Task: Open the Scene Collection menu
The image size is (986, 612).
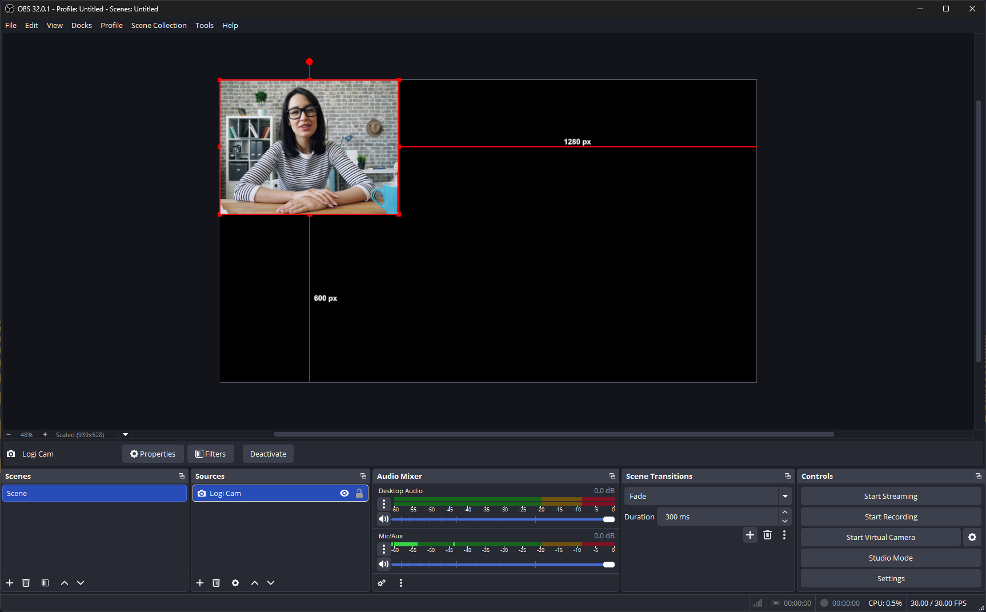Action: tap(159, 25)
